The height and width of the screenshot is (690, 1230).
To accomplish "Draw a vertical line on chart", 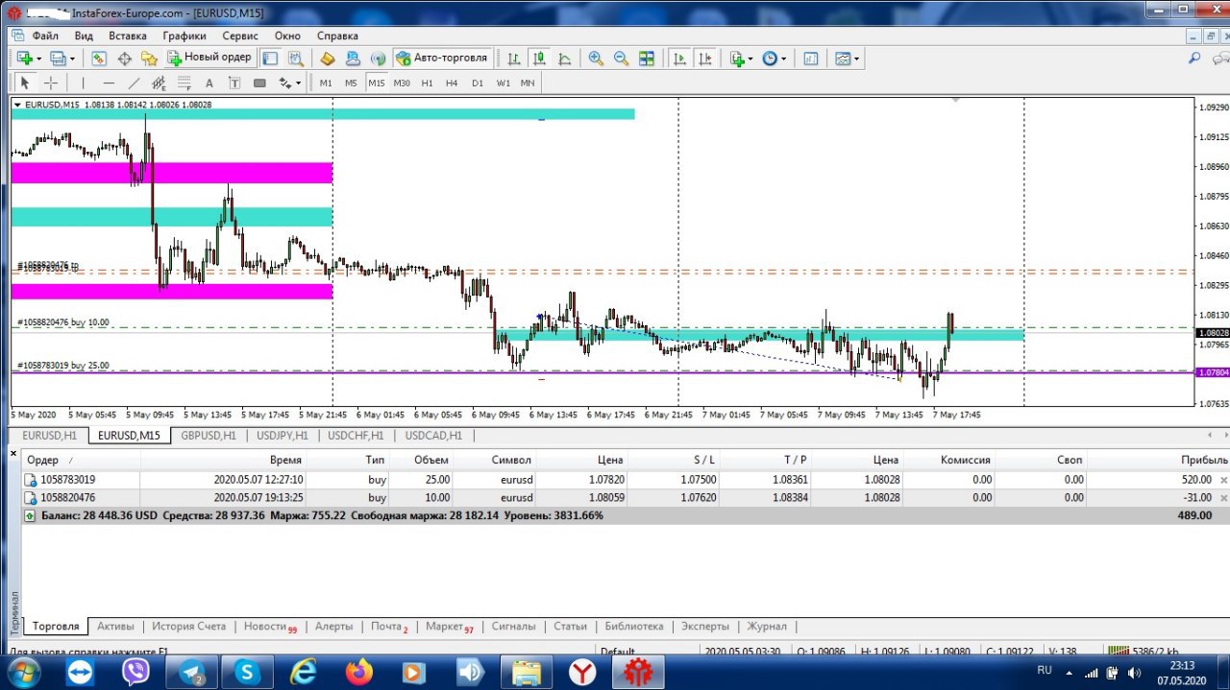I will [x=83, y=83].
